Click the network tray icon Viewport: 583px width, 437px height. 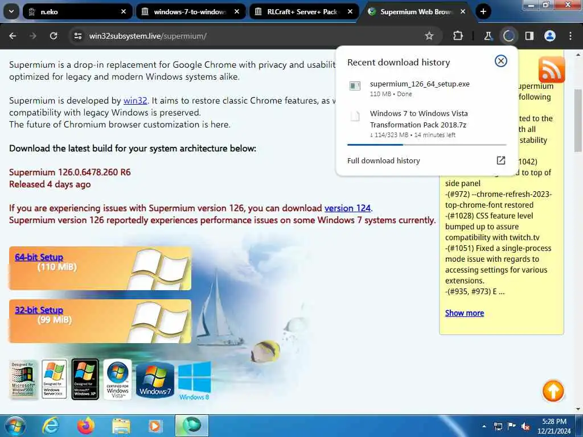(x=498, y=426)
